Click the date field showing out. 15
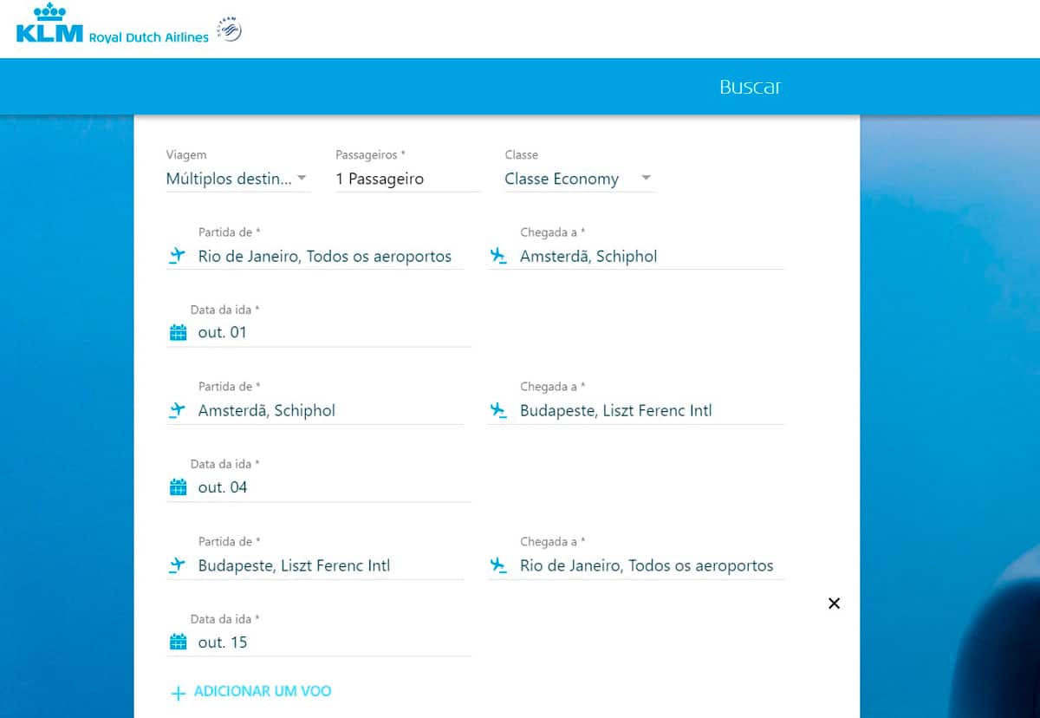This screenshot has height=718, width=1040. [329, 643]
